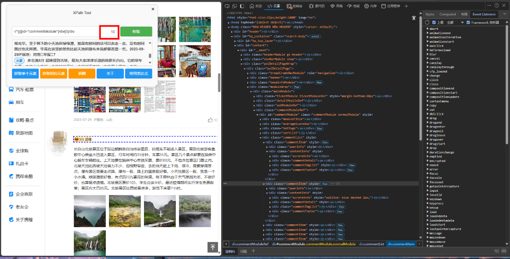The height and width of the screenshot is (259, 510).
Task: Click the scroll badge on the hp_container row
Action: coord(315,36)
